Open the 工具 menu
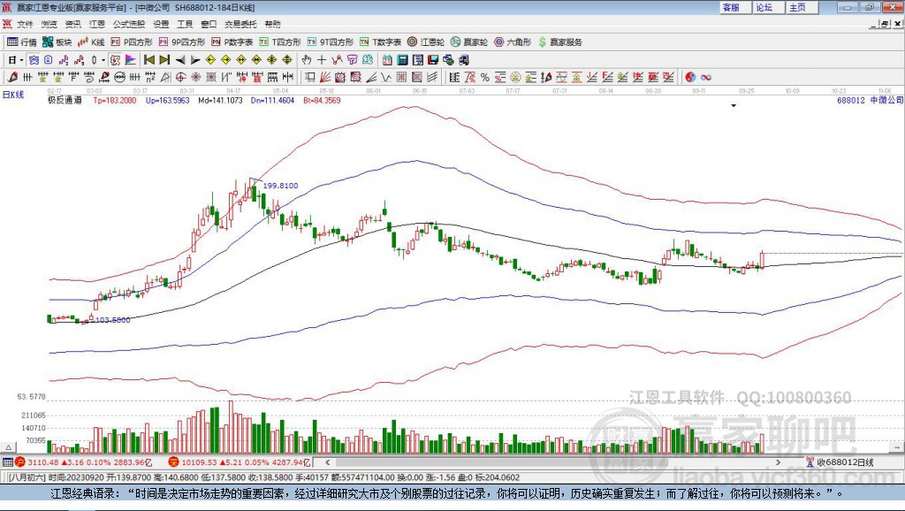The image size is (905, 511). click(x=185, y=24)
